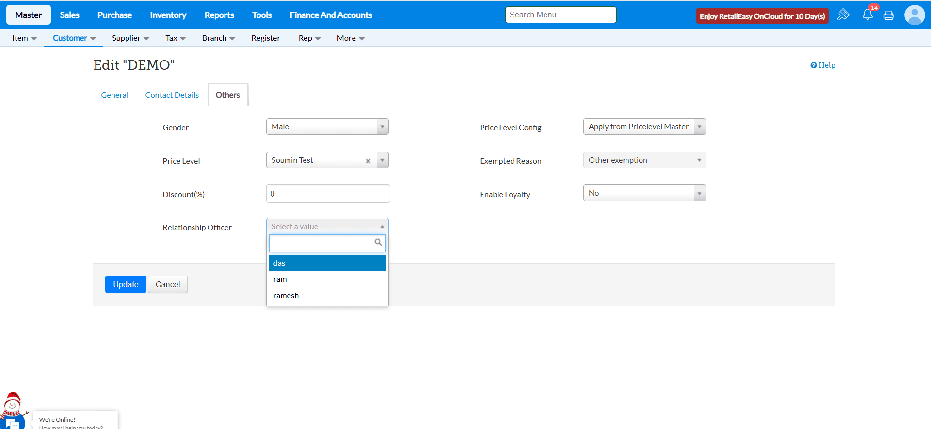Open the user profile avatar
Screen dimensions: 931x429
tap(915, 15)
